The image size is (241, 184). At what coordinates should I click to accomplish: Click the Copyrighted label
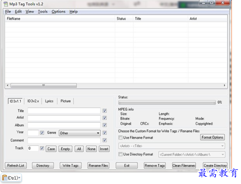[x=204, y=124]
